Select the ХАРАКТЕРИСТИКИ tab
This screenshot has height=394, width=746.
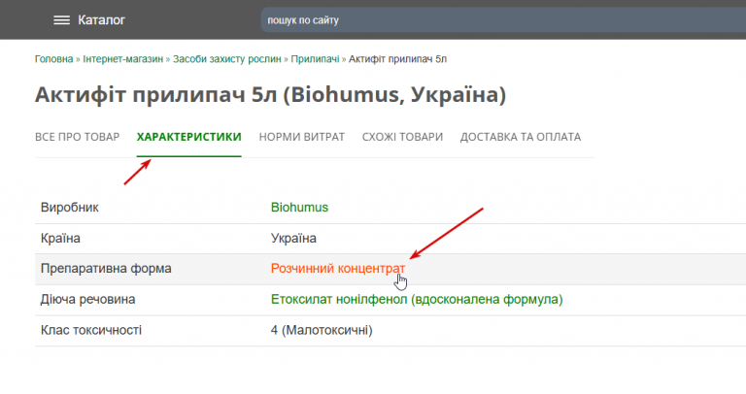pos(188,137)
